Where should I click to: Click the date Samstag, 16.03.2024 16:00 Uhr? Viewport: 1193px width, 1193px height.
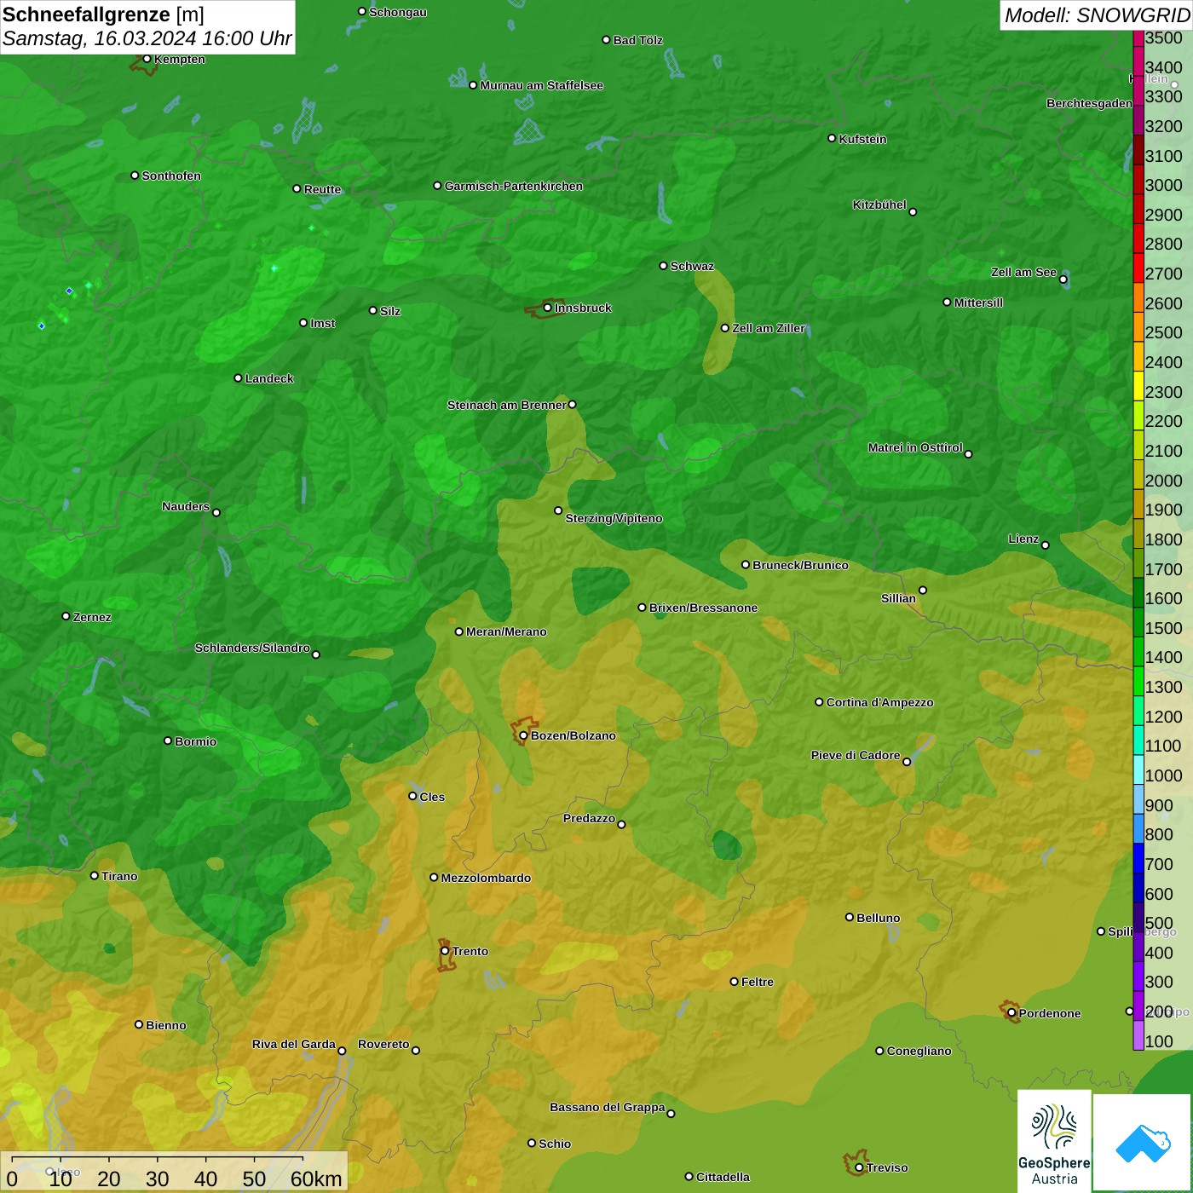(147, 38)
